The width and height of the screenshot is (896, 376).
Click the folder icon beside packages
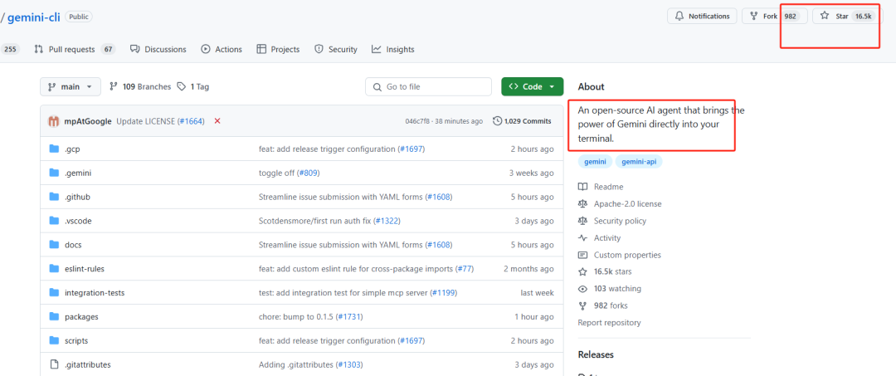point(54,316)
